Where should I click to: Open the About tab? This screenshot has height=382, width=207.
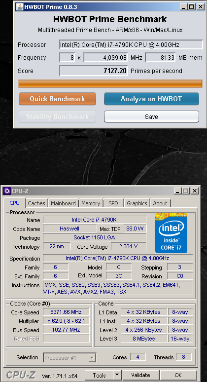[160, 203]
